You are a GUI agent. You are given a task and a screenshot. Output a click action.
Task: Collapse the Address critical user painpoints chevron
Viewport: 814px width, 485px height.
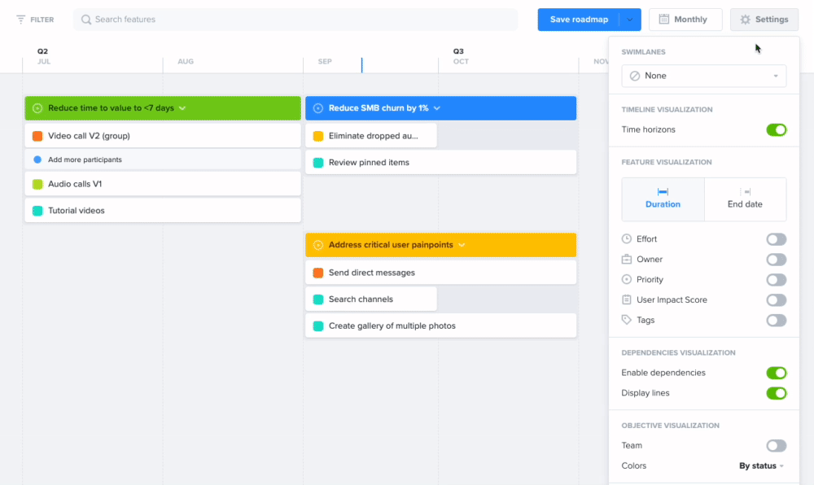pyautogui.click(x=462, y=245)
